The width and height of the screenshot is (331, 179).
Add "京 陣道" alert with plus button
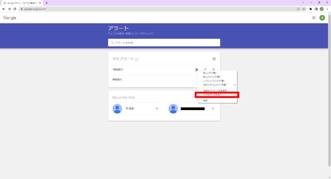[157, 109]
